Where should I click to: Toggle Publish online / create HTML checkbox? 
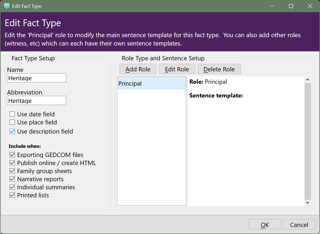tap(12, 163)
